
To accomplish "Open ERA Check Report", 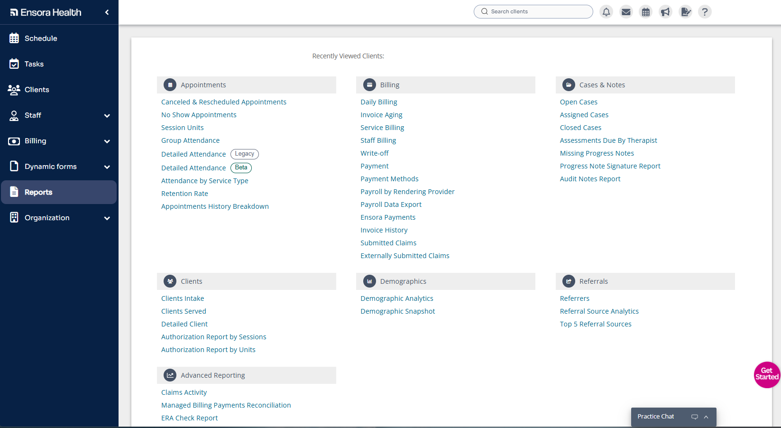I will 190,418.
